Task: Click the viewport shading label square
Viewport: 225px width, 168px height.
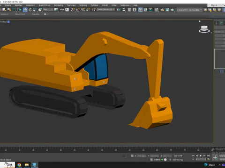Action: [8, 22]
